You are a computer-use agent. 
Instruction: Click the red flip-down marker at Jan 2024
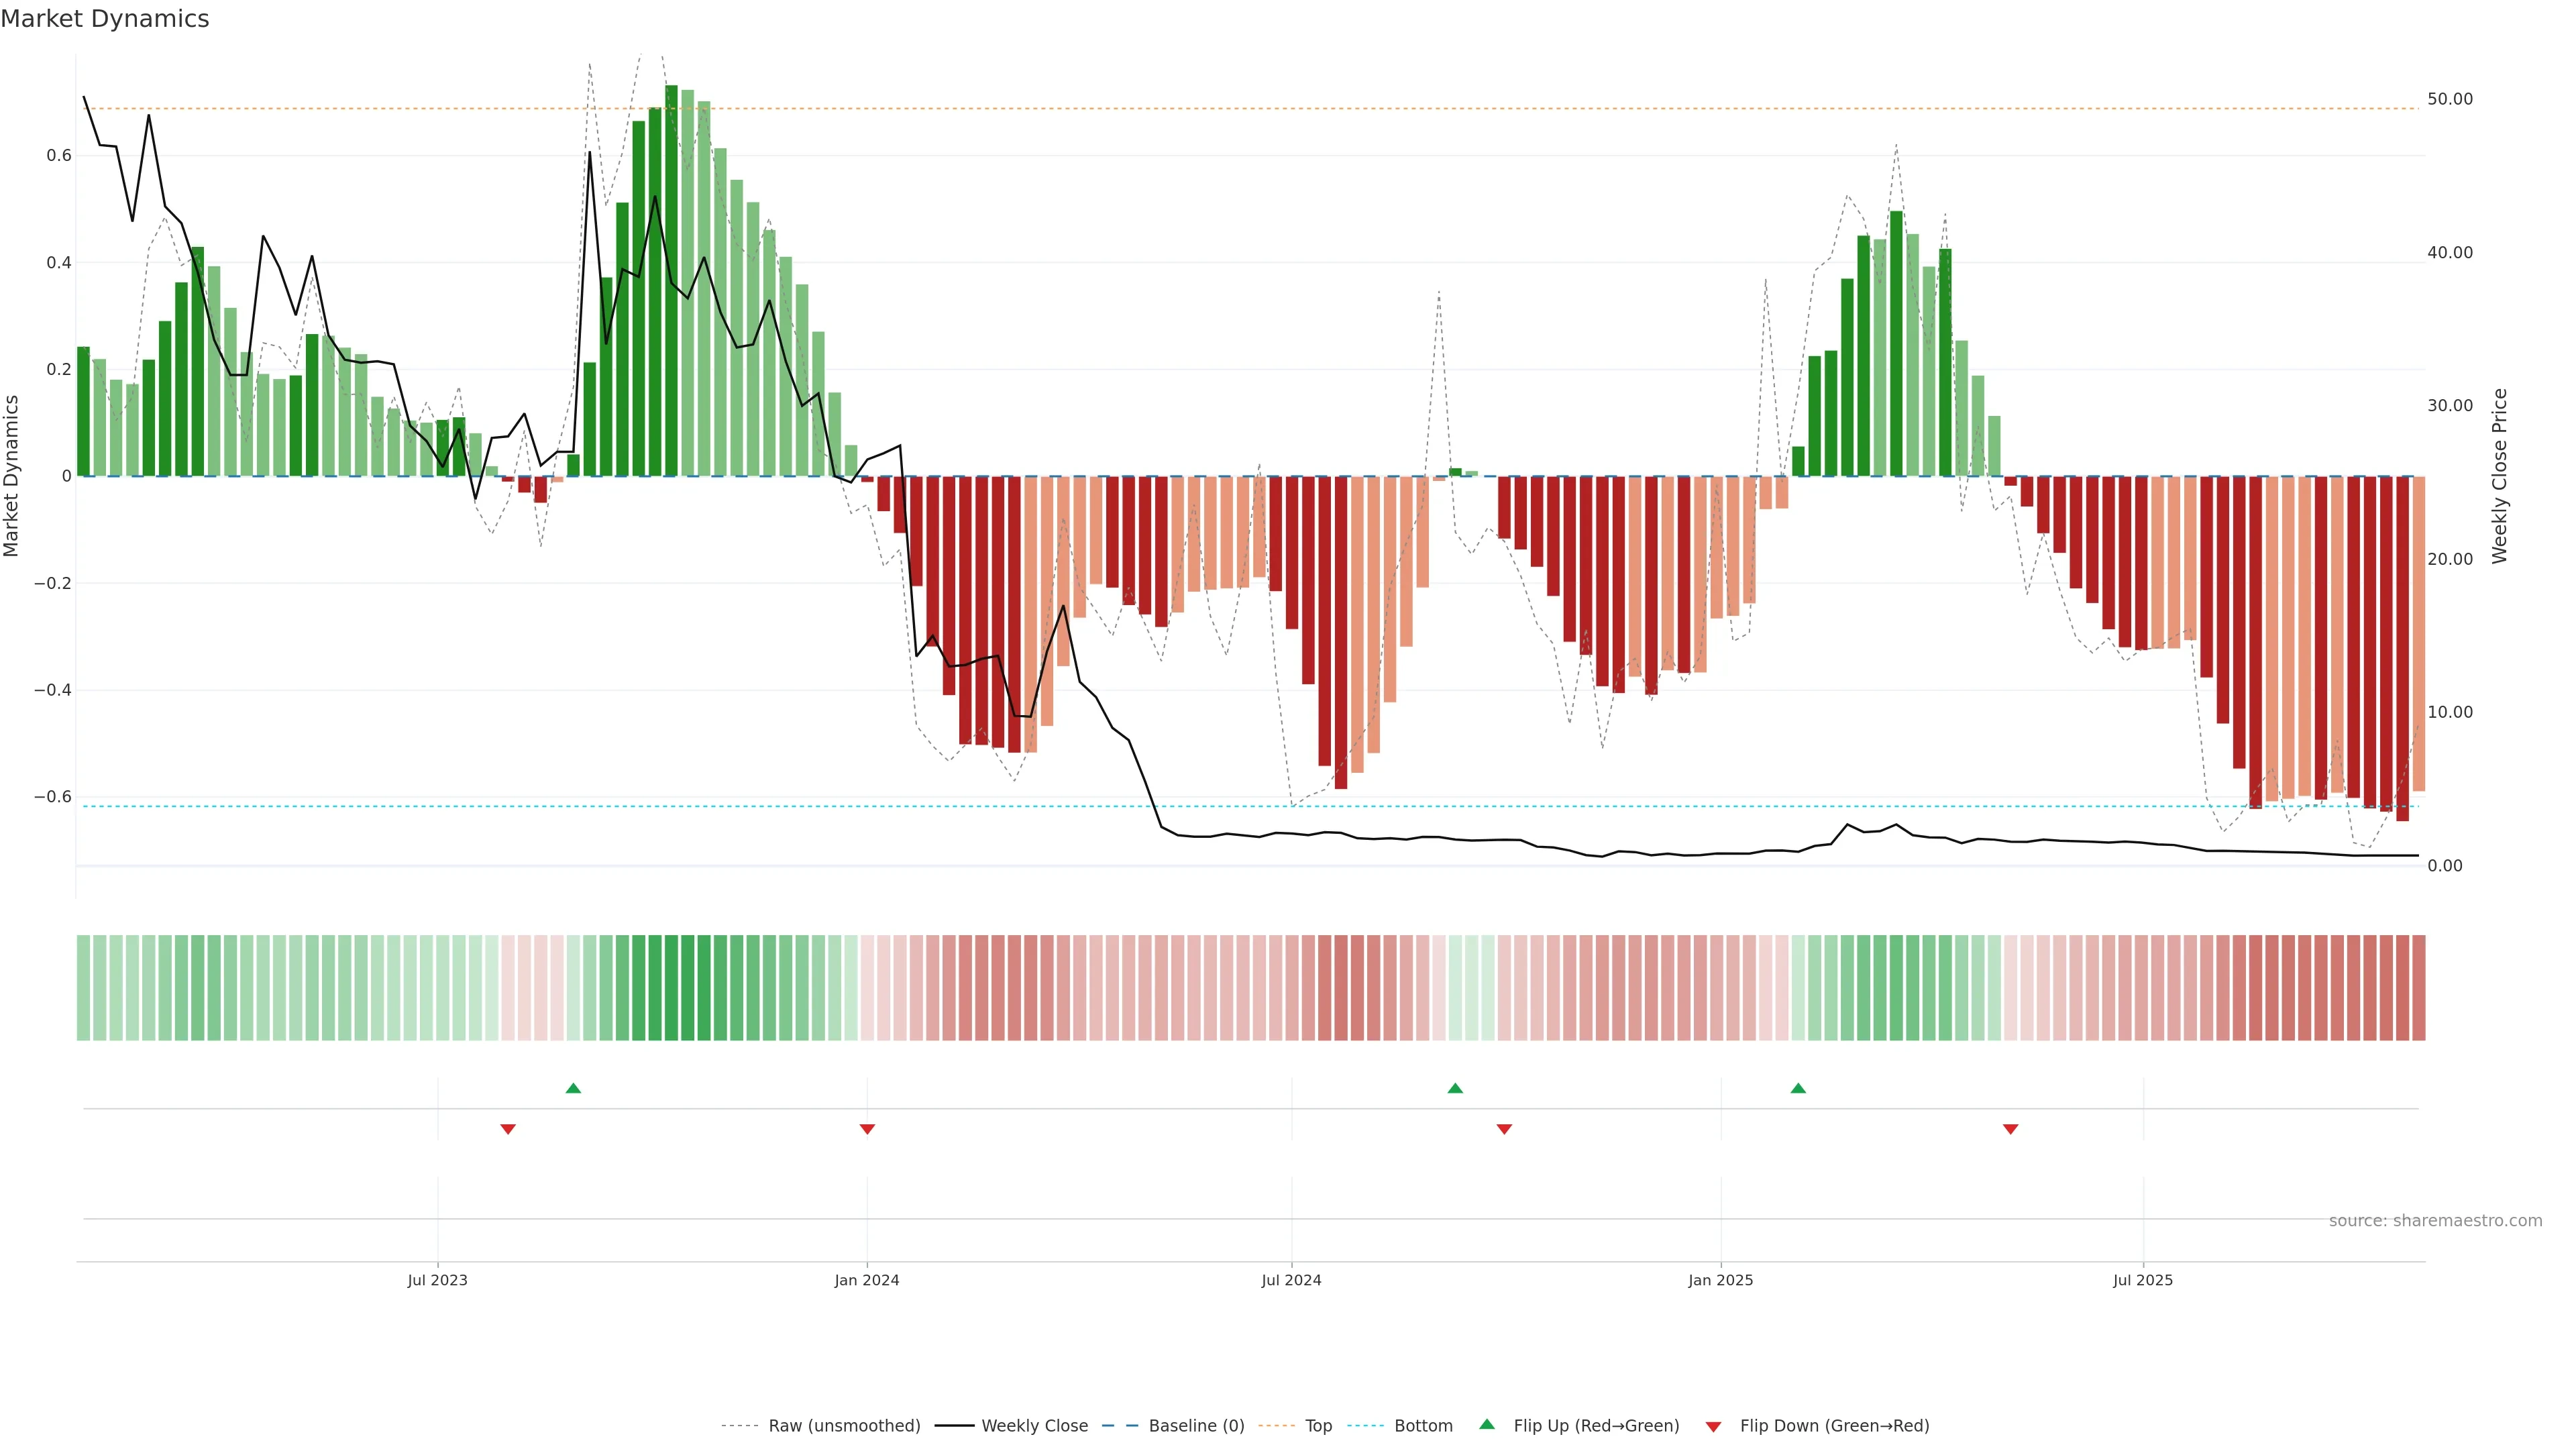(867, 1129)
